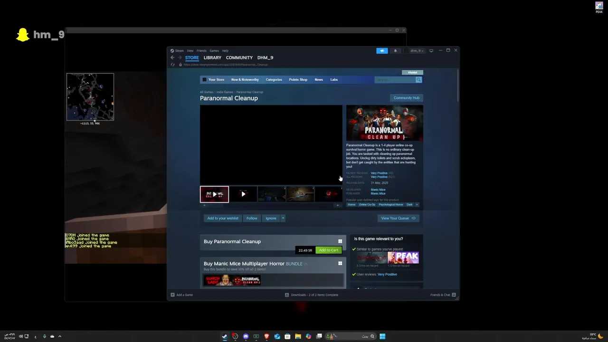Select the first trailer thumbnail

pyautogui.click(x=214, y=194)
